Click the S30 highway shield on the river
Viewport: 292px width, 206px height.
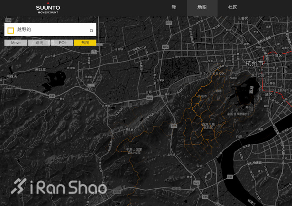click(230, 177)
